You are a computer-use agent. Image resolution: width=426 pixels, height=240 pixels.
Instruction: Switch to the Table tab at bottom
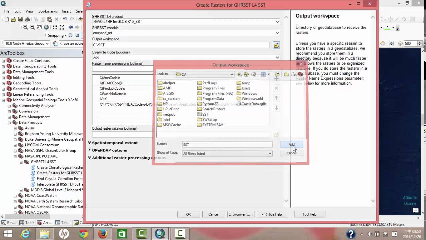(27, 223)
